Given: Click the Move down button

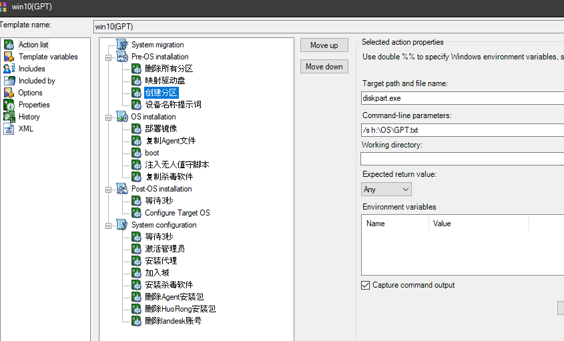Looking at the screenshot, I should 324,67.
